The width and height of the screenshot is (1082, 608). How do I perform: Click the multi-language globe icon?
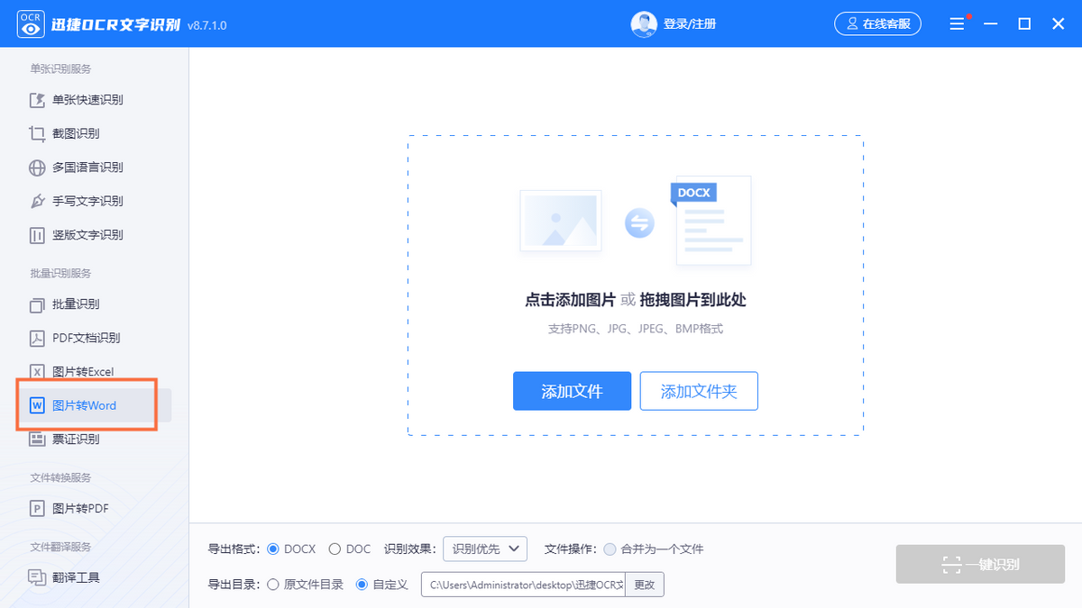(37, 168)
